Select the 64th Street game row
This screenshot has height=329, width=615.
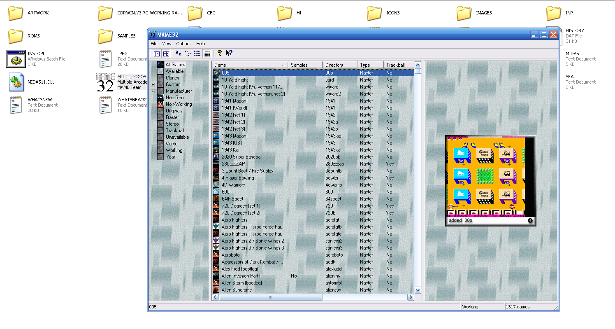click(x=313, y=199)
